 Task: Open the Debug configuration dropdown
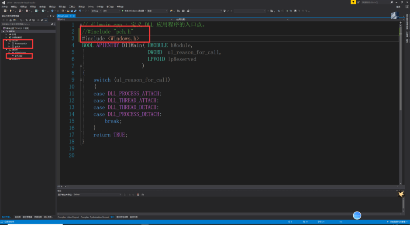(97, 11)
